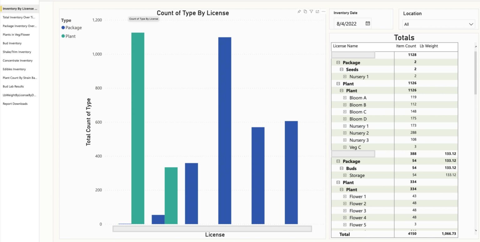The height and width of the screenshot is (242, 480).
Task: Sort by License Name column header
Action: pyautogui.click(x=345, y=46)
